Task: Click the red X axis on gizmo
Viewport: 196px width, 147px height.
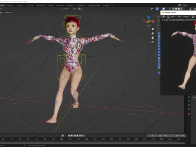Action: 153,22
